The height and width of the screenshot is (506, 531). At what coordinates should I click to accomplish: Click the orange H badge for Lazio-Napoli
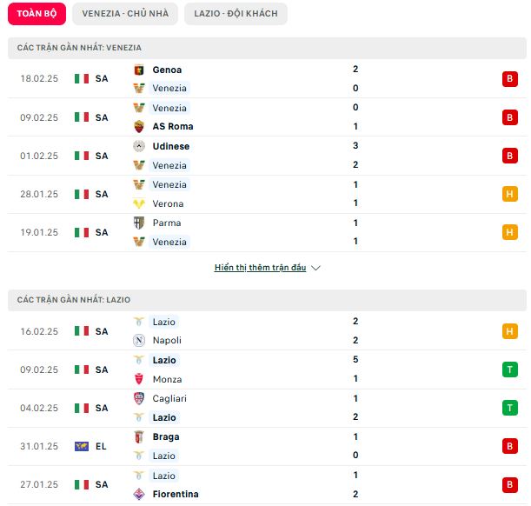pos(509,331)
